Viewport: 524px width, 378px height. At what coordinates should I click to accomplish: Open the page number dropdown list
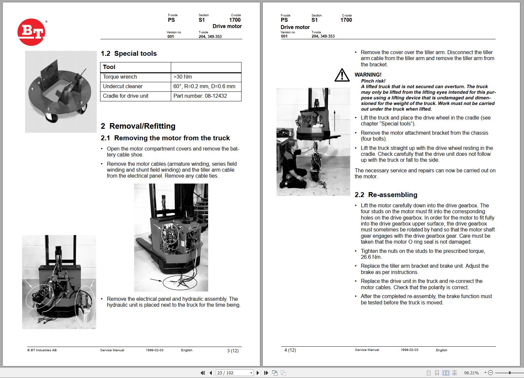251,373
